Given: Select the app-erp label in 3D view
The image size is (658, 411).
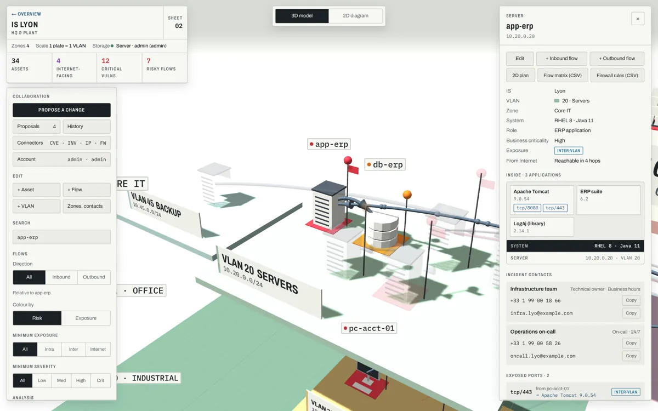Looking at the screenshot, I should click(328, 144).
